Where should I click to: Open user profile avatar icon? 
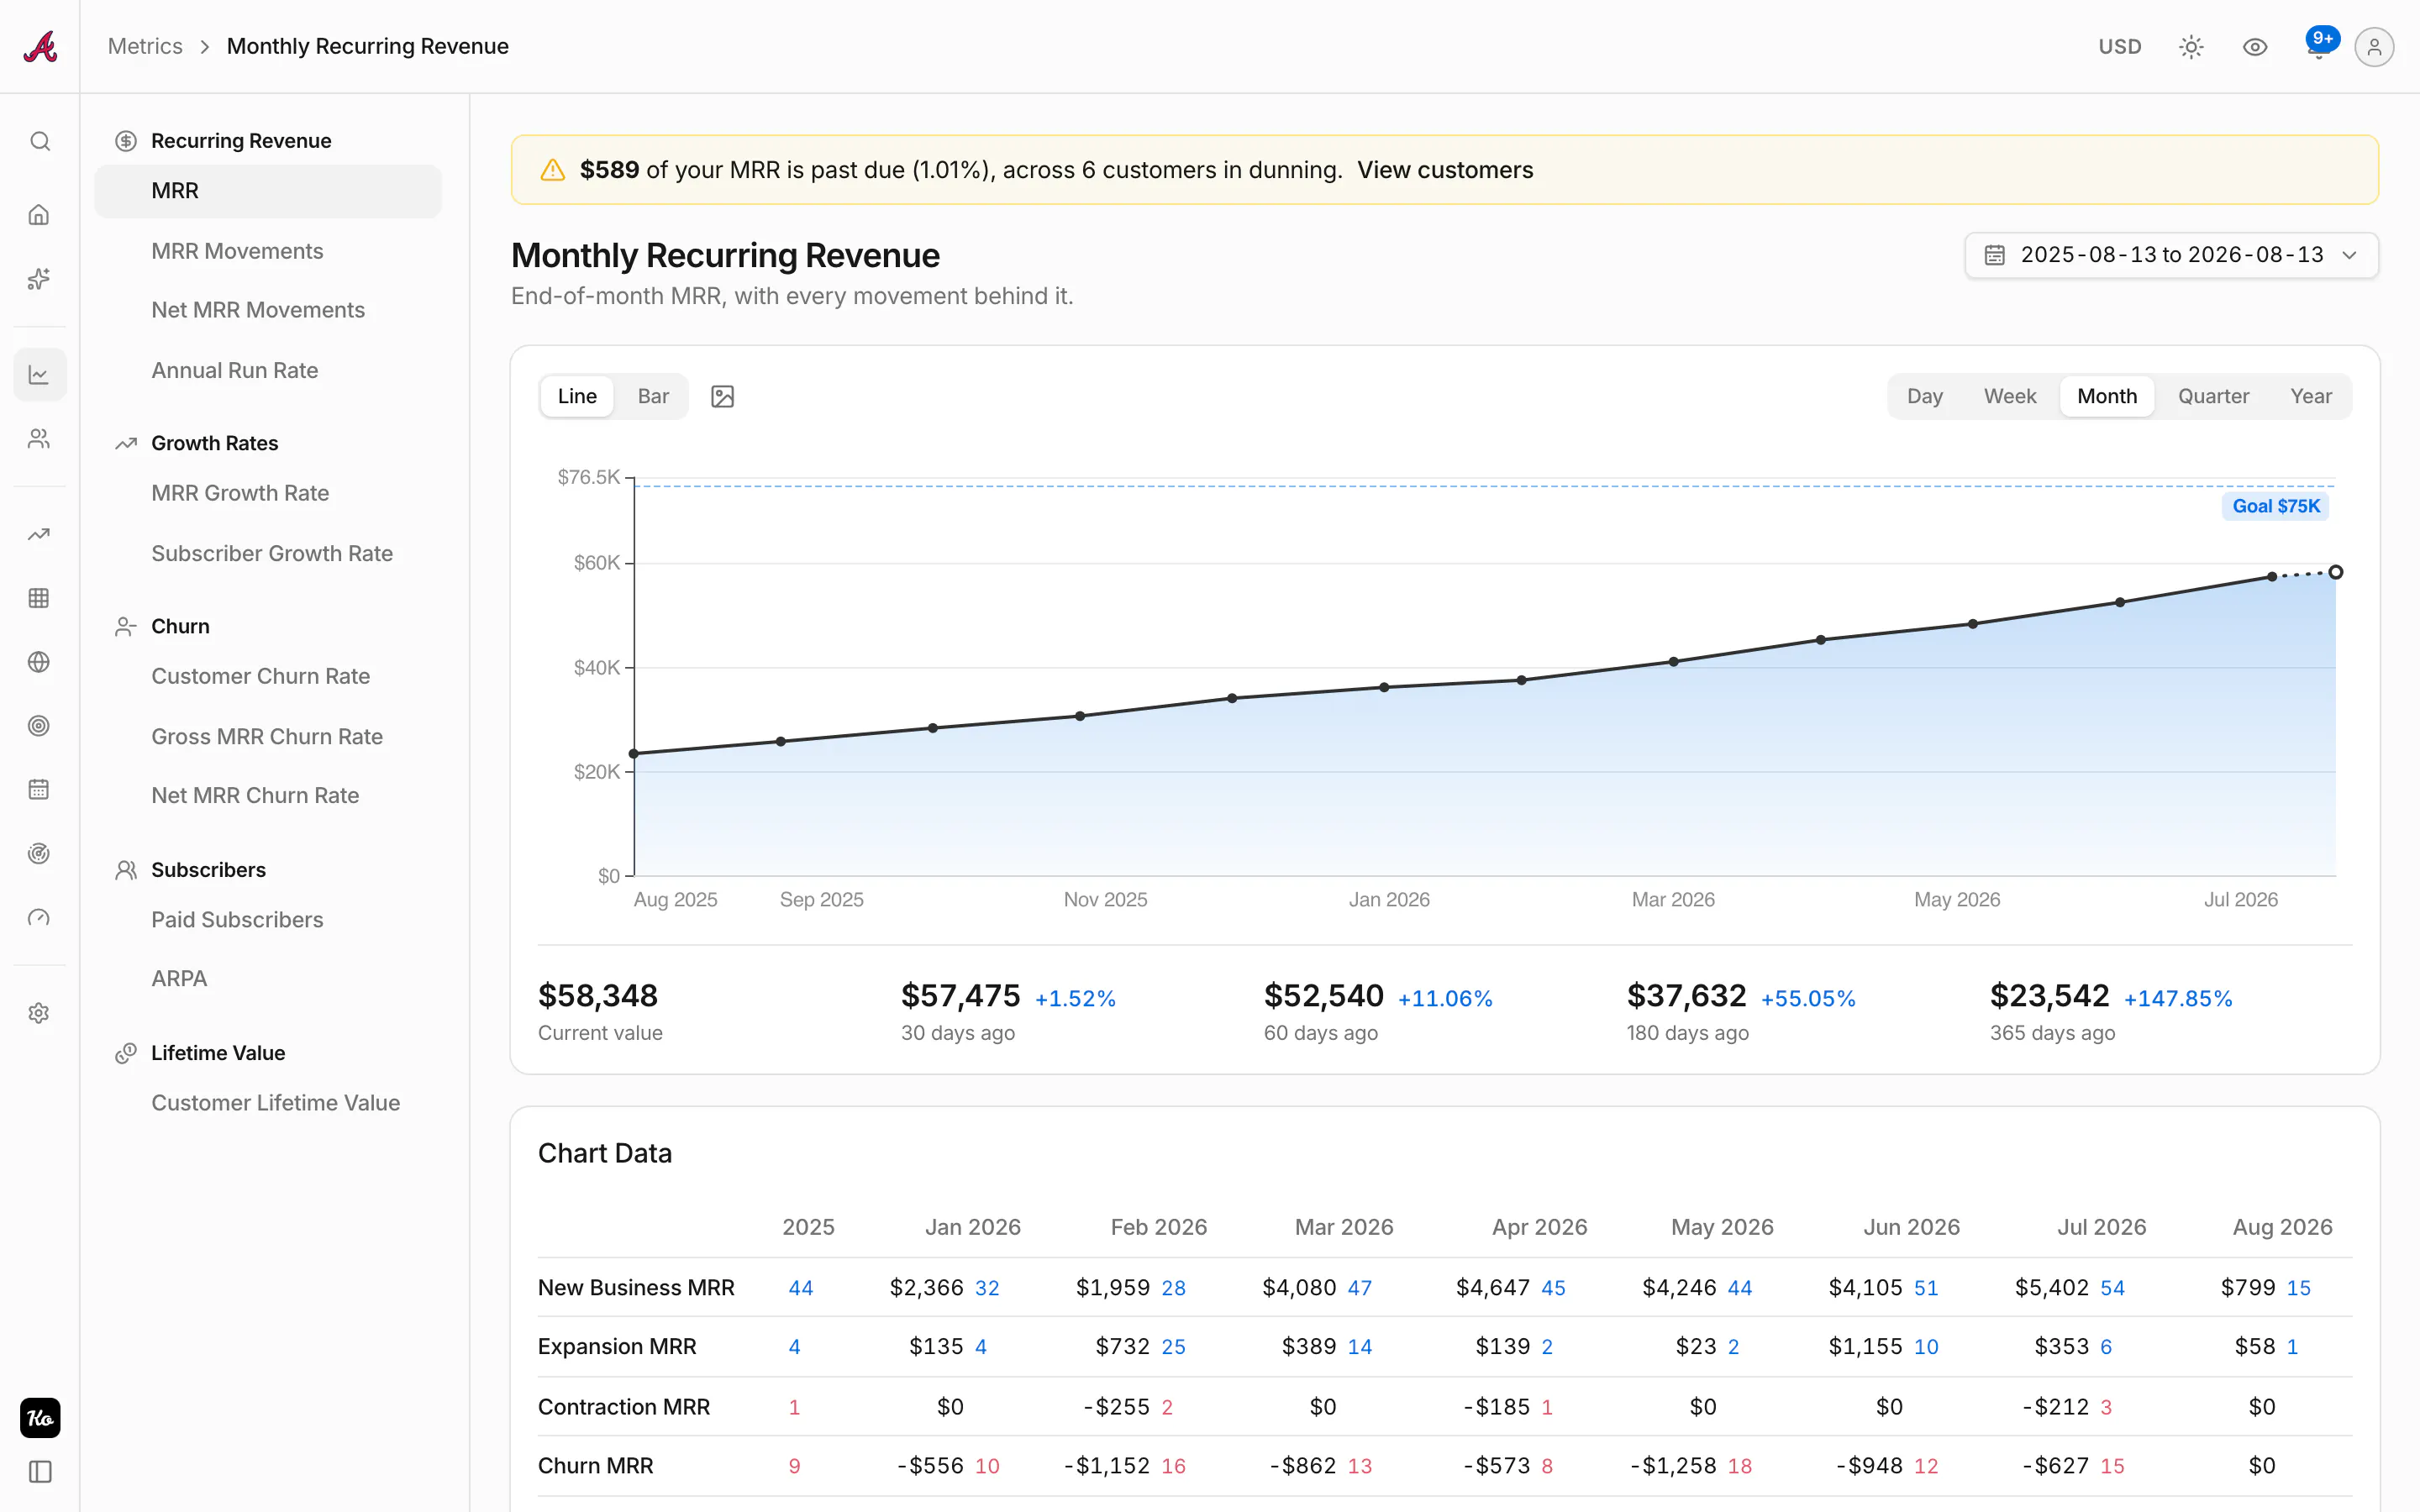[2374, 47]
